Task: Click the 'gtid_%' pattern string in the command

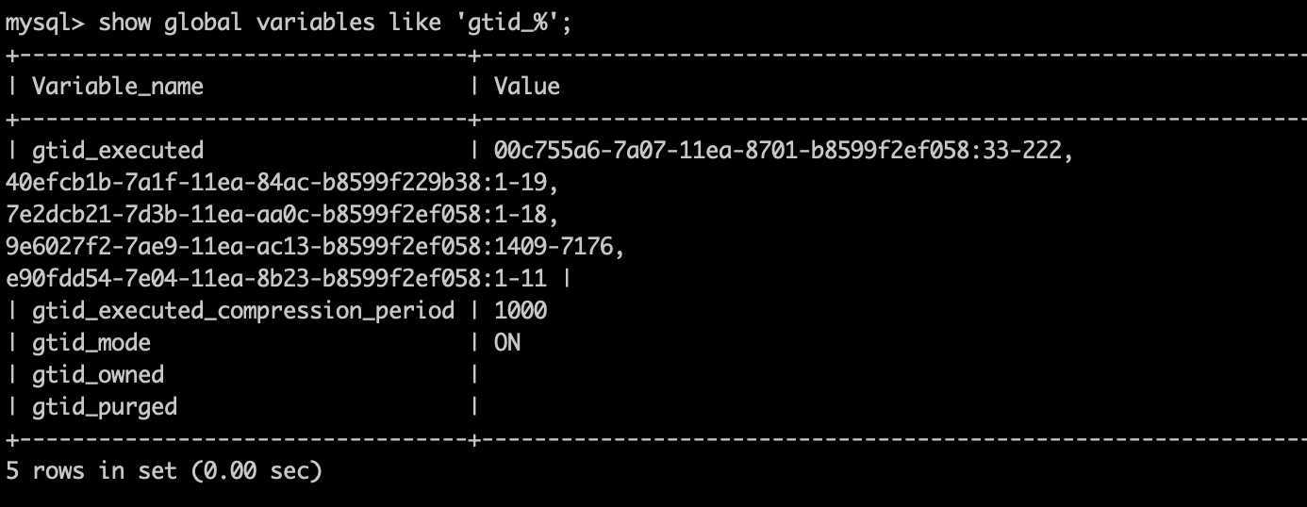Action: [x=514, y=23]
